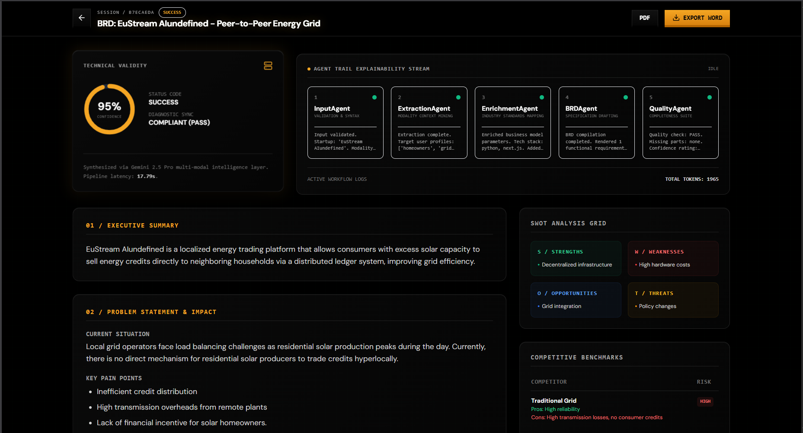803x433 pixels.
Task: Click SWOT Analysis Grid heading
Action: 568,223
